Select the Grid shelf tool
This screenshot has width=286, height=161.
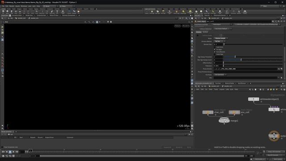click(x=20, y=12)
